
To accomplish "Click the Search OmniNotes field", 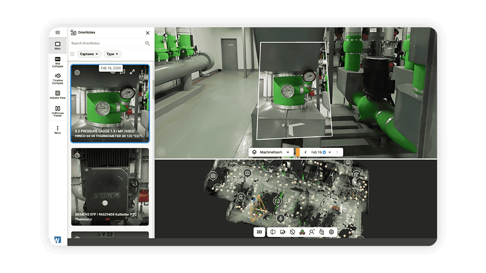I will click(x=107, y=43).
